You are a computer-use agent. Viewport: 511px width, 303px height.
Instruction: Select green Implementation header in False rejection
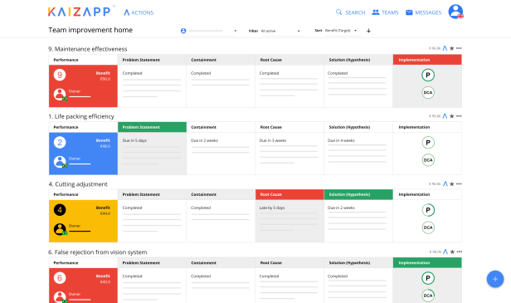(427, 262)
